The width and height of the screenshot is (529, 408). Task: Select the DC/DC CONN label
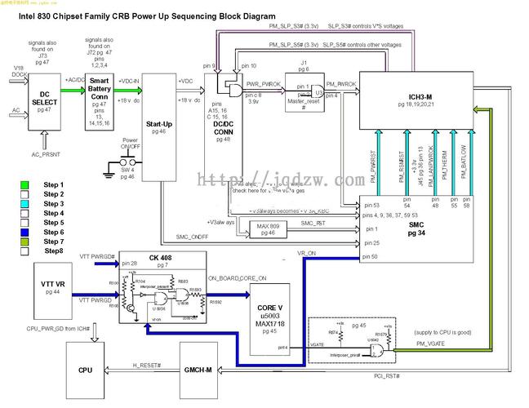[x=224, y=128]
